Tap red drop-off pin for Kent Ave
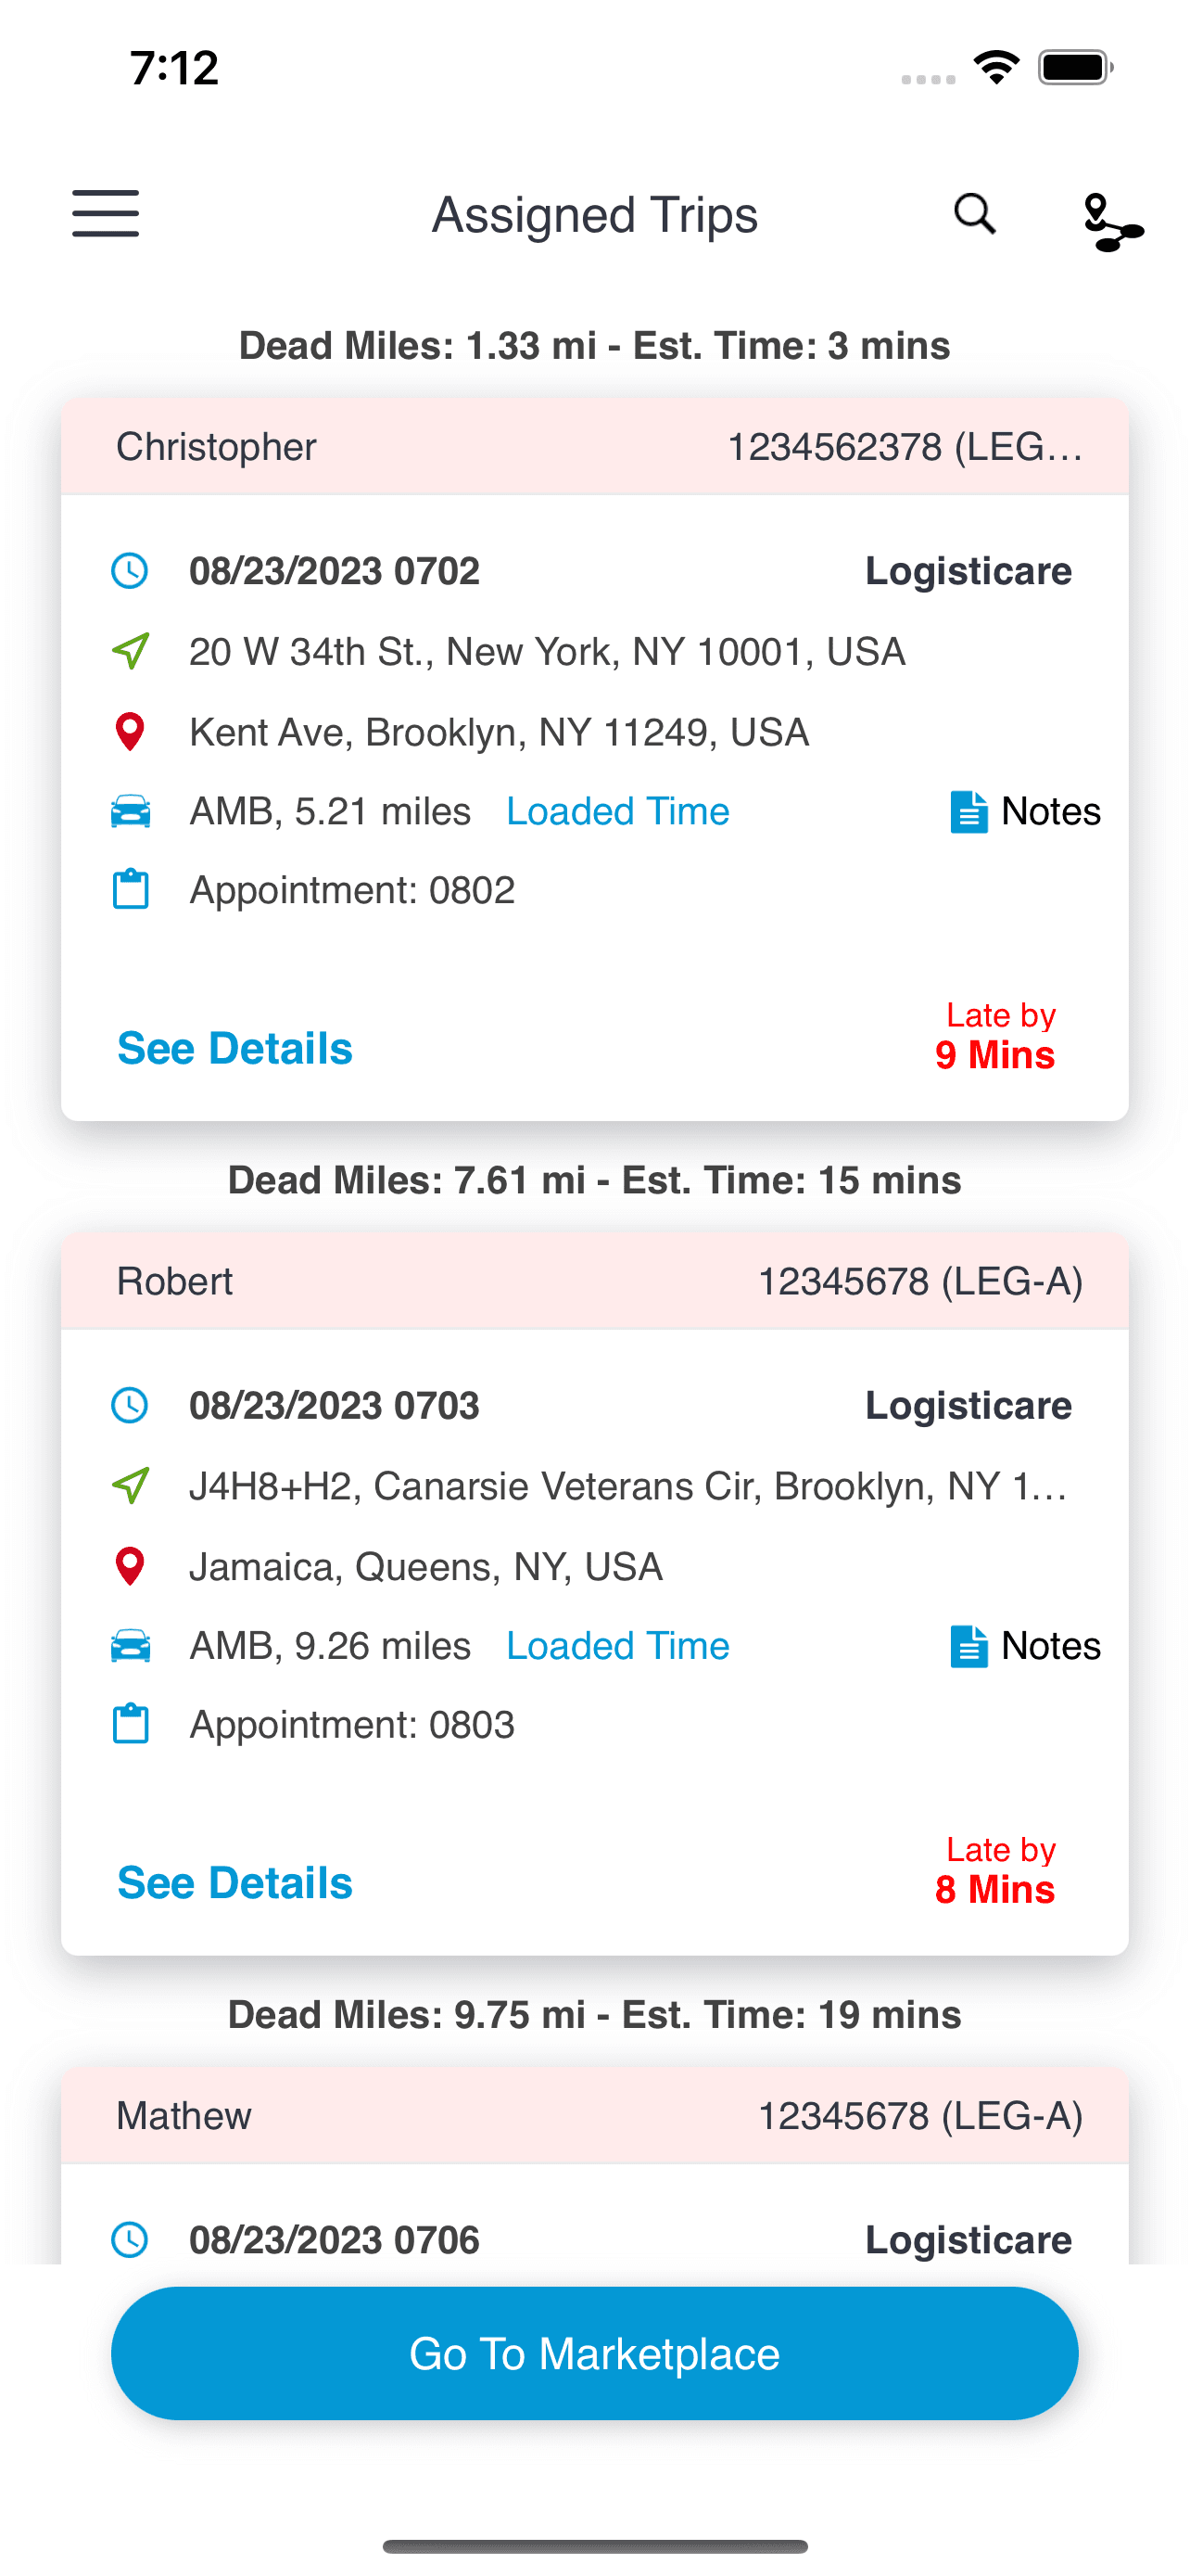This screenshot has width=1190, height=2576. (x=130, y=732)
